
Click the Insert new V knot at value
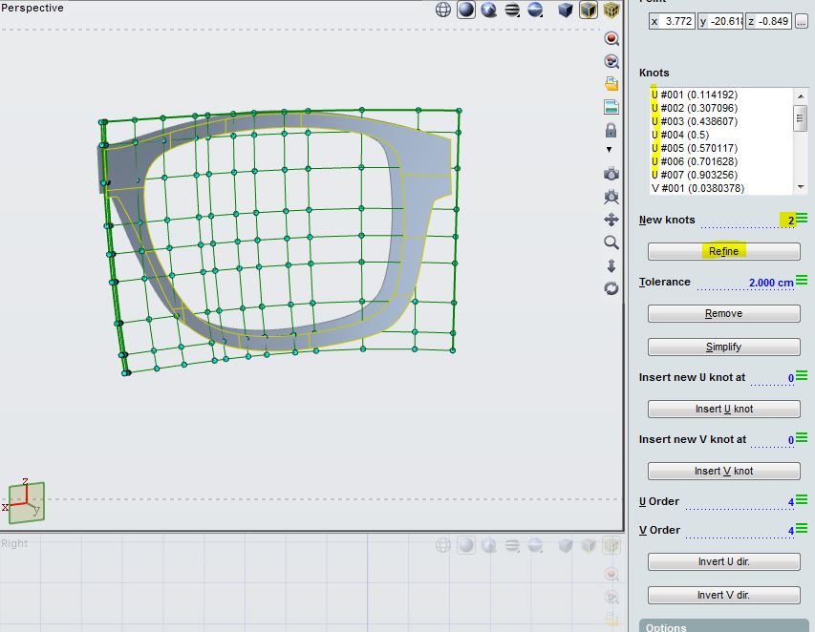pyautogui.click(x=772, y=440)
